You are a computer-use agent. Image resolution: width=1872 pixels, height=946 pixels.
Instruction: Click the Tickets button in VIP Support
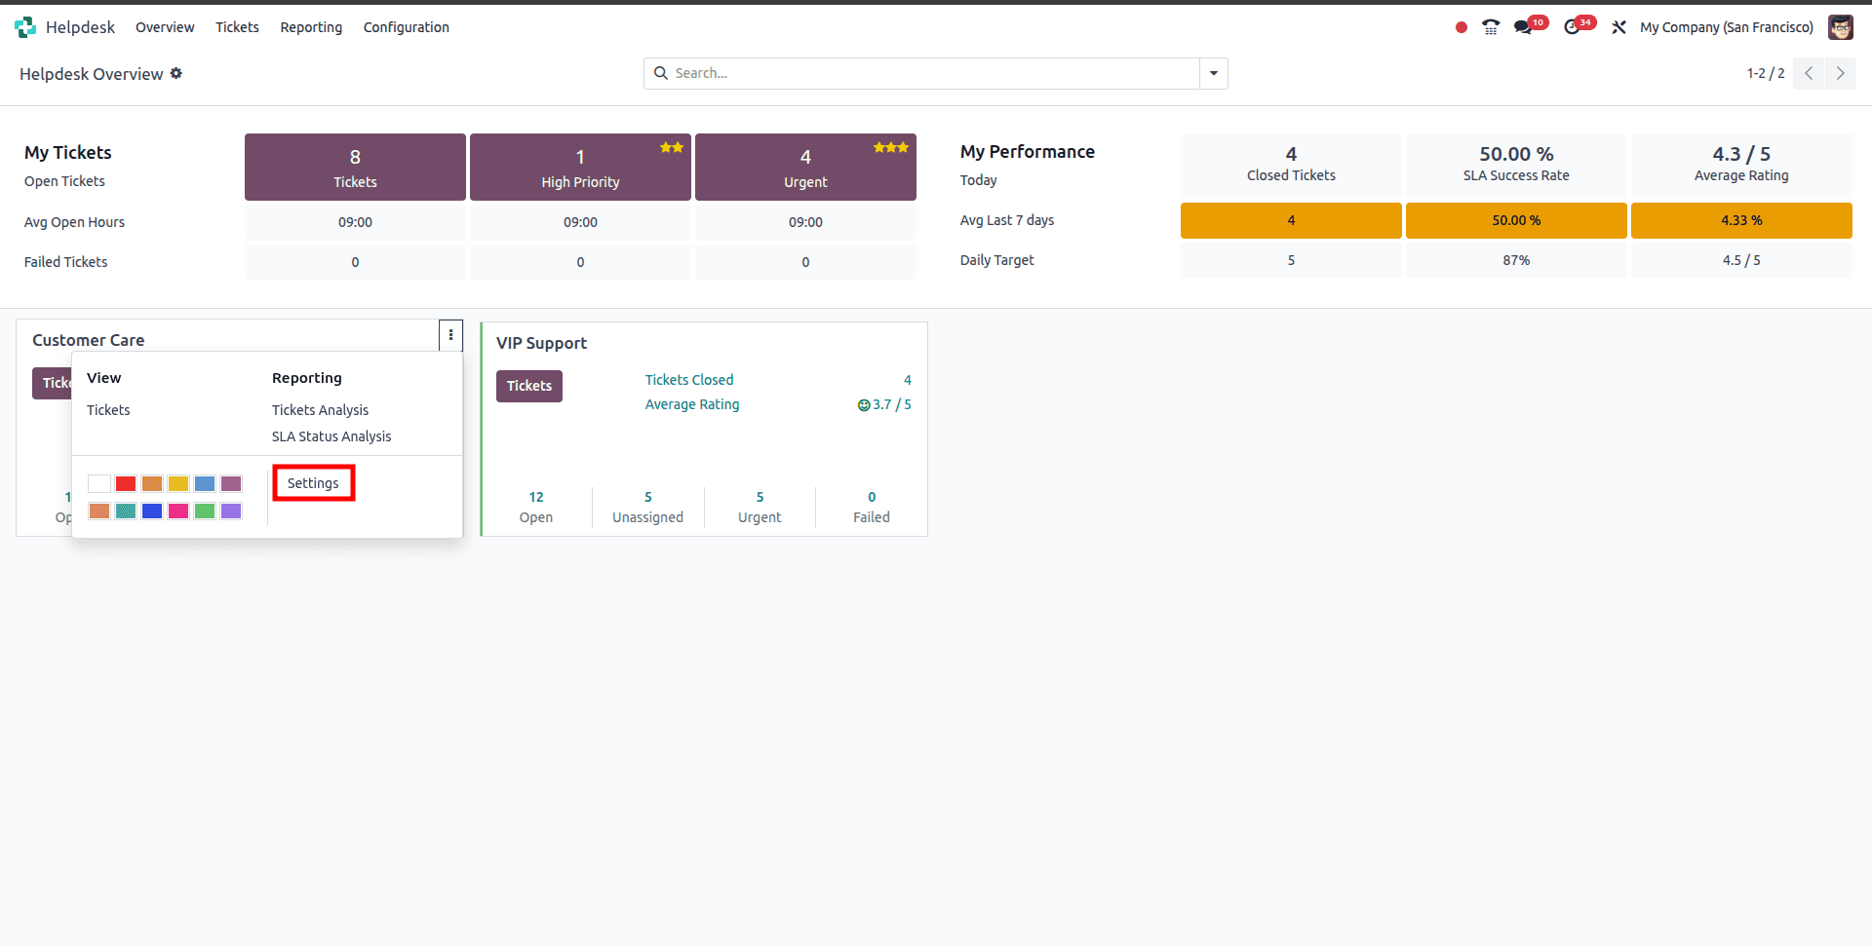pos(528,386)
